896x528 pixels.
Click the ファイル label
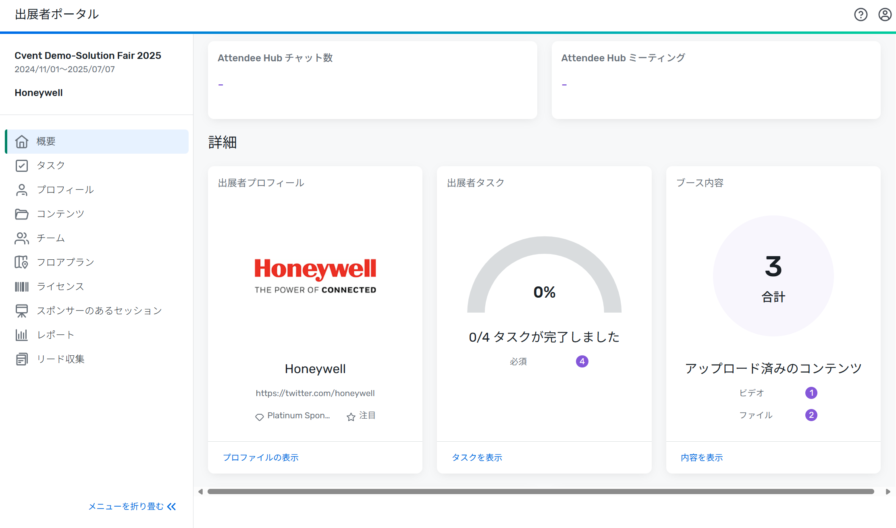tap(756, 415)
